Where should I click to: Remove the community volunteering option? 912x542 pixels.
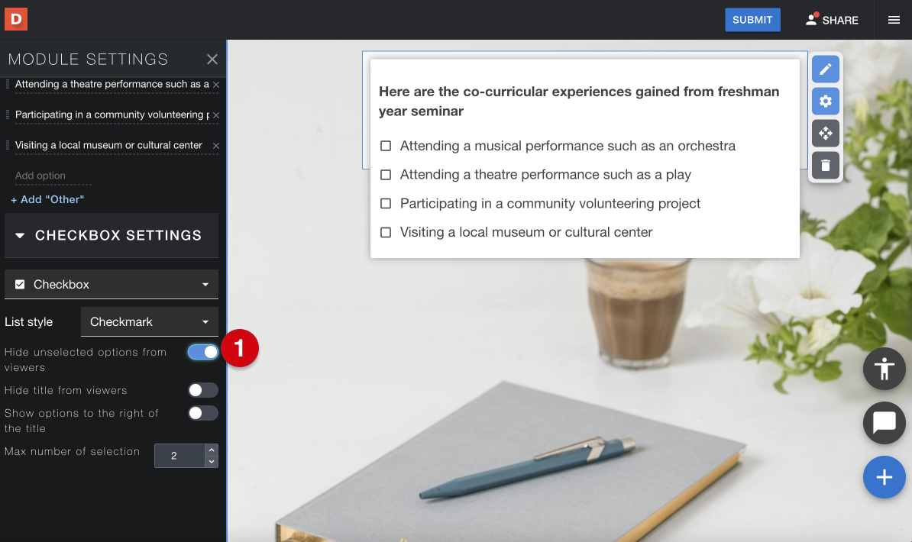coord(216,115)
